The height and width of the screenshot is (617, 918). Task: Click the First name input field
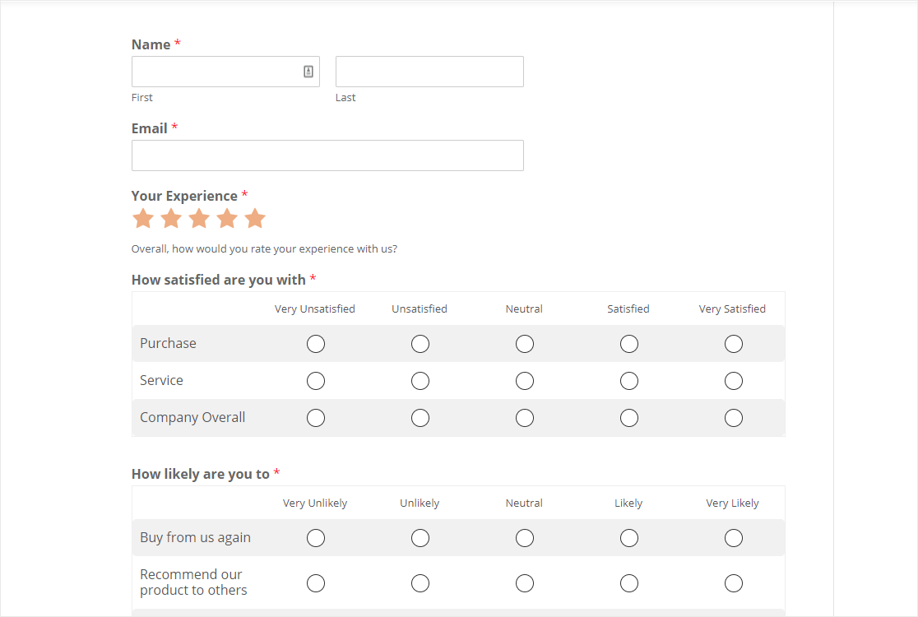pyautogui.click(x=214, y=72)
